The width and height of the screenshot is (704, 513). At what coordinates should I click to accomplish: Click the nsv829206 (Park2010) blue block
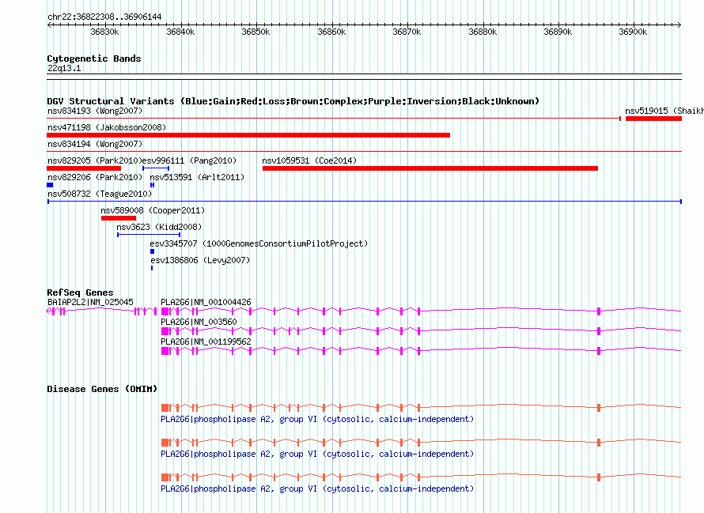tap(50, 185)
